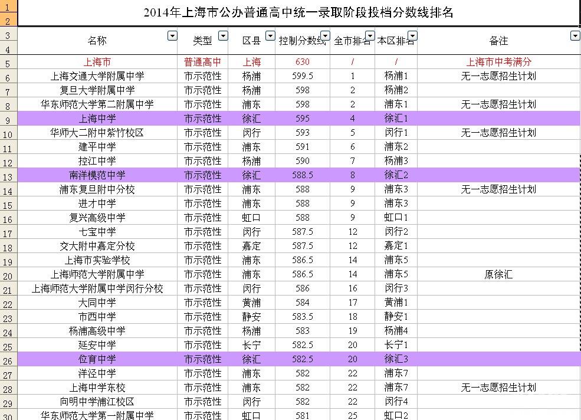Select city rank cell 19
The width and height of the screenshot is (581, 420).
[x=352, y=331]
